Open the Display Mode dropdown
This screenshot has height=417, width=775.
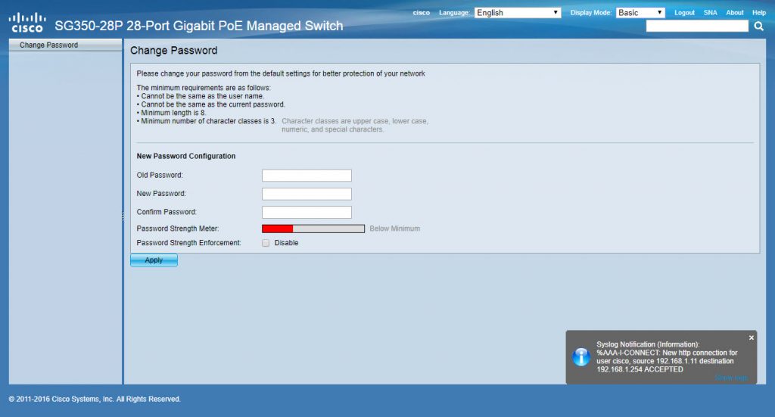640,13
